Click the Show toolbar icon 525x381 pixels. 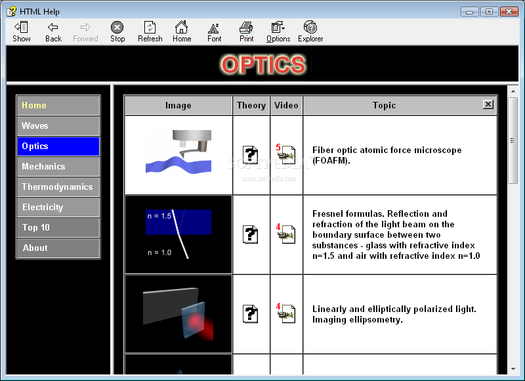[x=22, y=32]
